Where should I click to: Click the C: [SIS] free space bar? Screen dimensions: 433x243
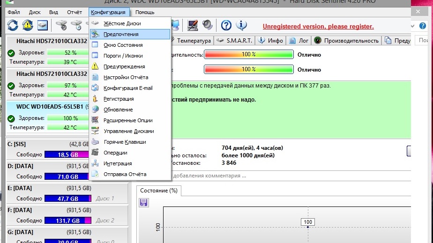[67, 155]
